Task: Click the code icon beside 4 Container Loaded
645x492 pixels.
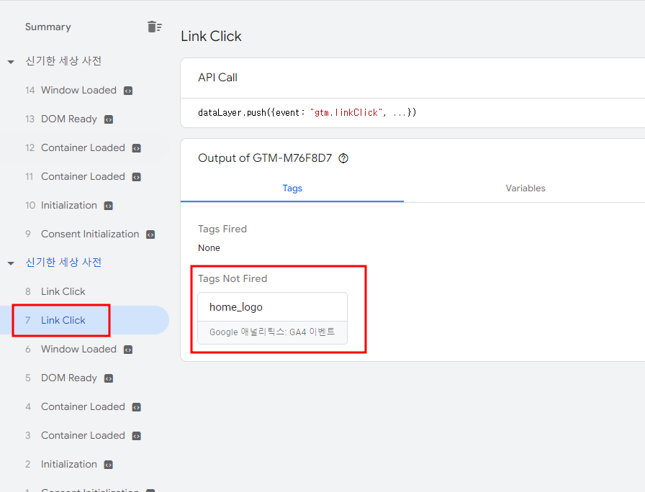Action: coord(137,407)
